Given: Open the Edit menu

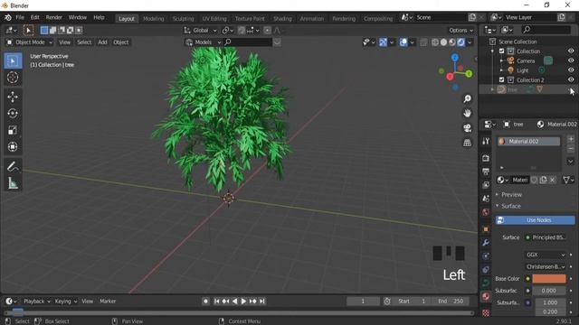Looking at the screenshot, I should [34, 17].
